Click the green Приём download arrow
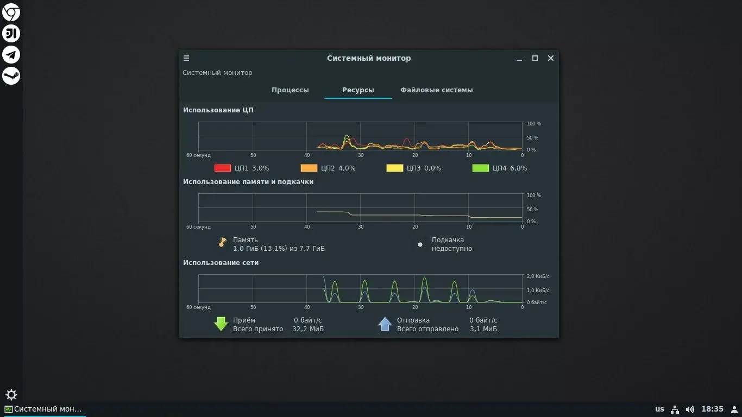Viewport: 742px width, 417px height. (221, 324)
